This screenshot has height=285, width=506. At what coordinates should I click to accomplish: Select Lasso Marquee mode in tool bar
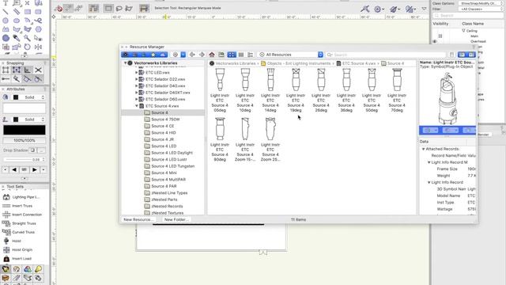tap(119, 9)
